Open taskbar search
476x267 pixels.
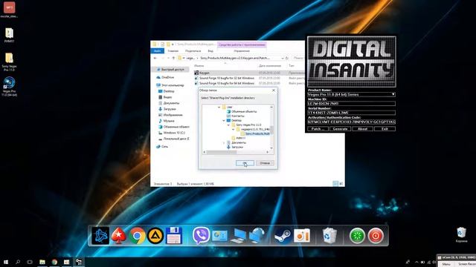[x=18, y=262]
